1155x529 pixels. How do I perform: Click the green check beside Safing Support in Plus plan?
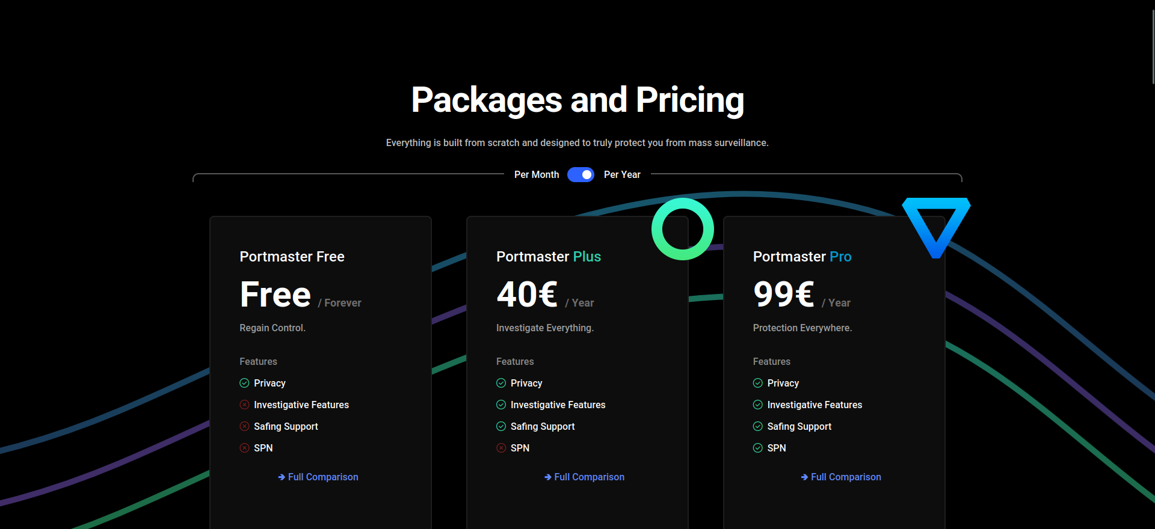[501, 426]
